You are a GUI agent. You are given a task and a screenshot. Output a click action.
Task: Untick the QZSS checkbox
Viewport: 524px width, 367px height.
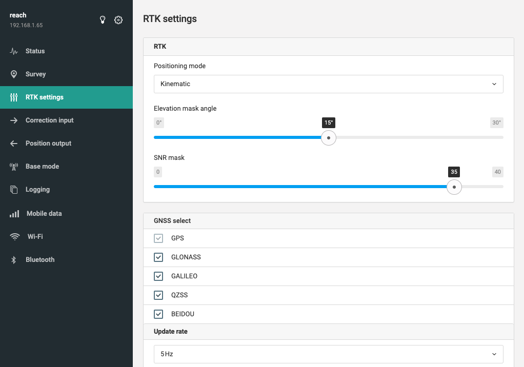(158, 295)
